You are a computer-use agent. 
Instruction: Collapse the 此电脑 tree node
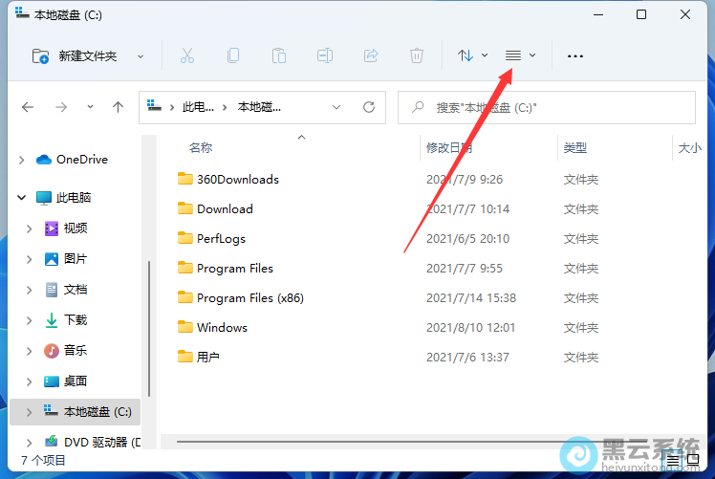pos(22,198)
